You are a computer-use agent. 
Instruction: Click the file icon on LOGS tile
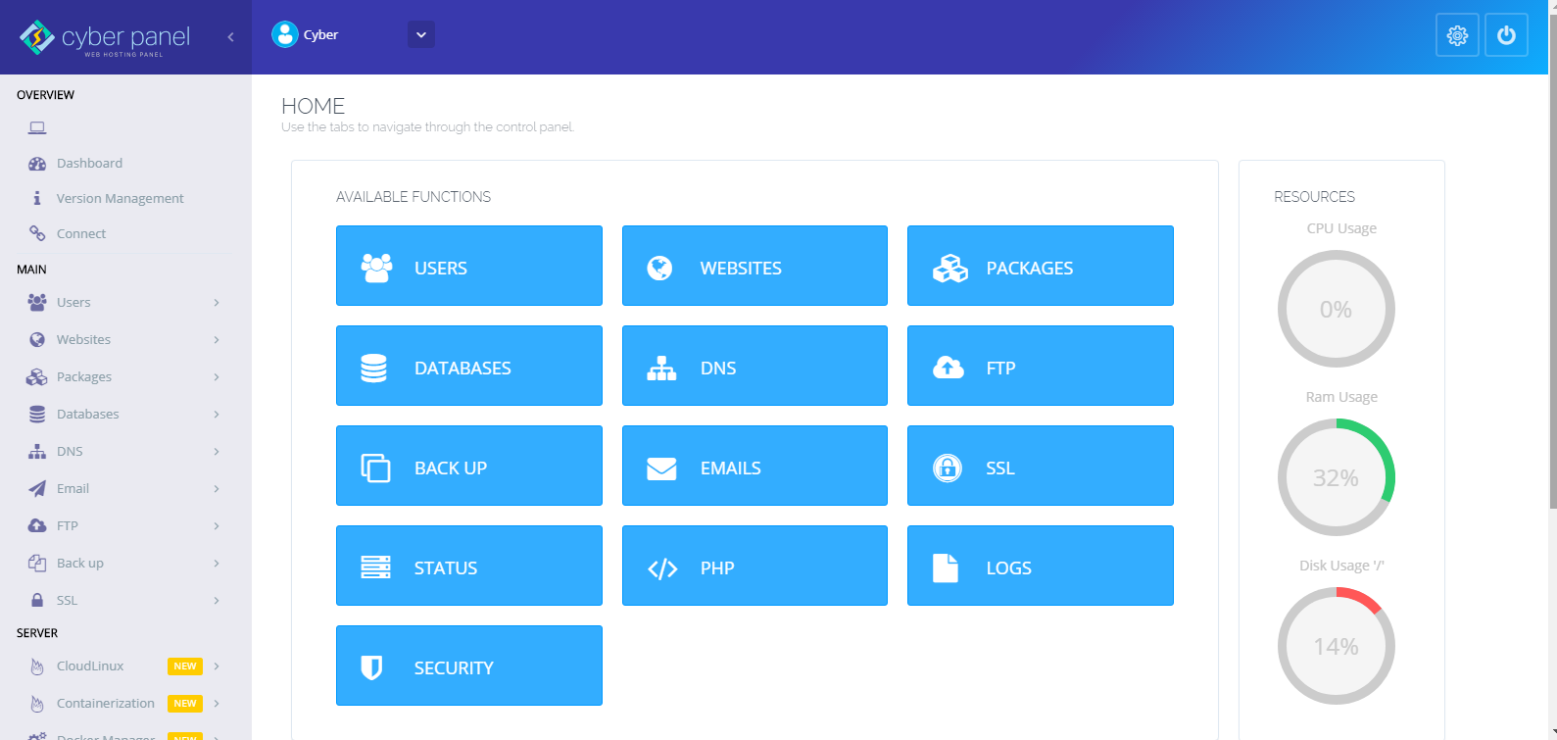coord(946,567)
